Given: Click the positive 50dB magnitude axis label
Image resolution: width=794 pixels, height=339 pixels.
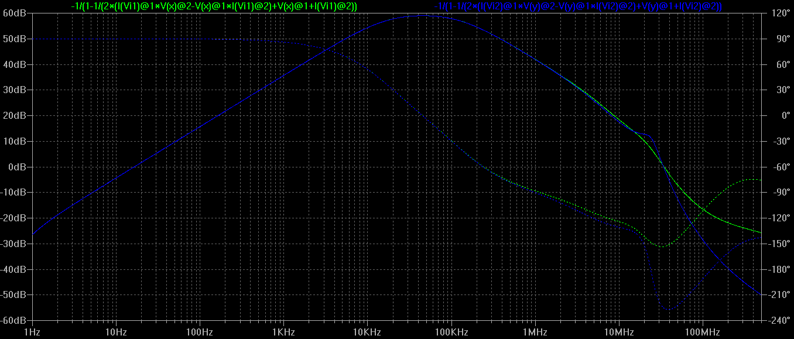Looking at the screenshot, I should pyautogui.click(x=14, y=39).
